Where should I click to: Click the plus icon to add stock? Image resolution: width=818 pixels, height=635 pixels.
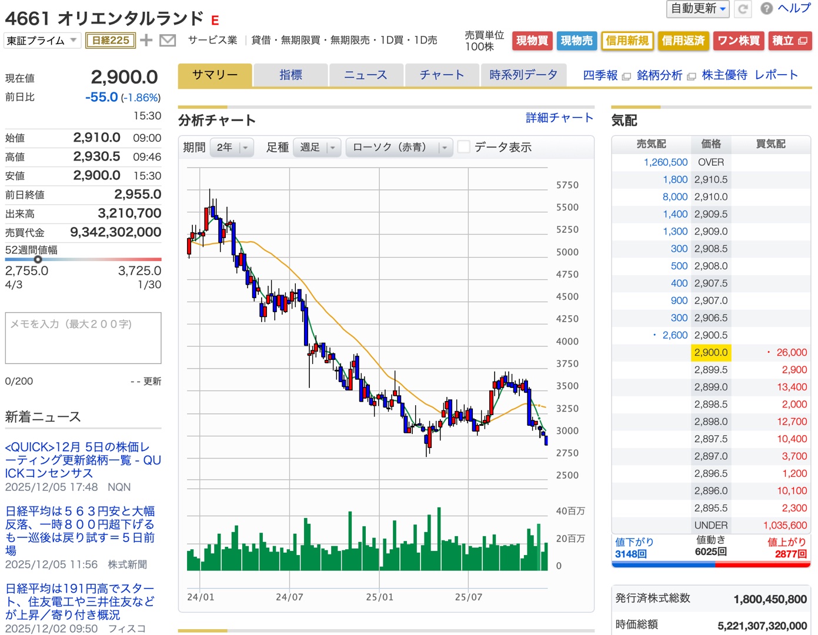coord(146,40)
